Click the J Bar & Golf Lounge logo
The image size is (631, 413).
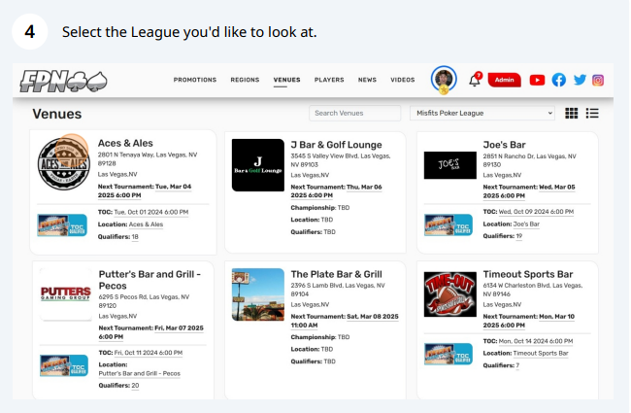(x=258, y=165)
